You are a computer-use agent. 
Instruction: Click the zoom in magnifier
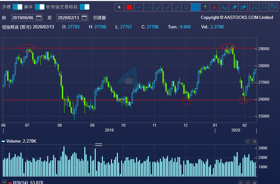tap(254, 7)
